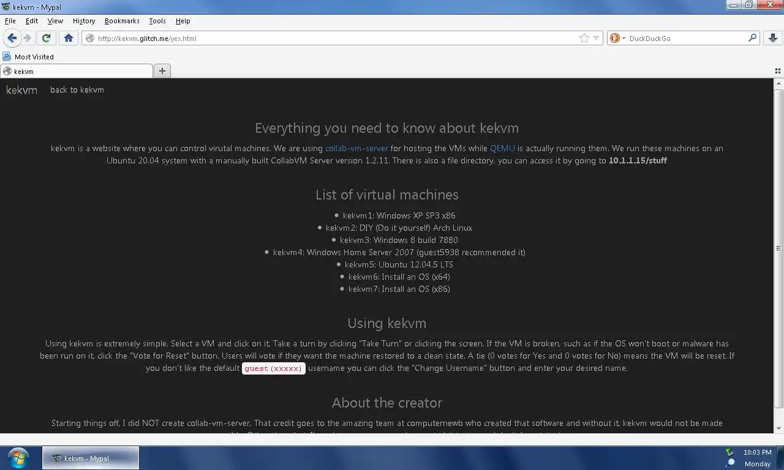Open the Tools menu
Screen dimensions: 784x470
coord(157,21)
